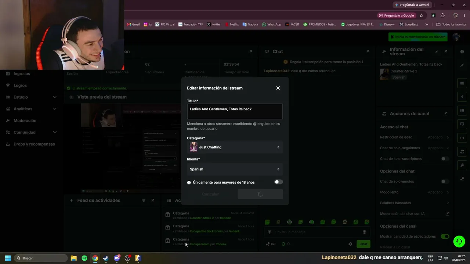The width and height of the screenshot is (470, 264).
Task: Toggle Mostrar cantidad de espectadores switch
Action: tap(445, 236)
